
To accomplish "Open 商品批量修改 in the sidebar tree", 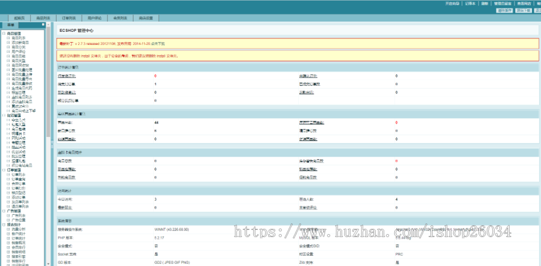I will [22, 83].
